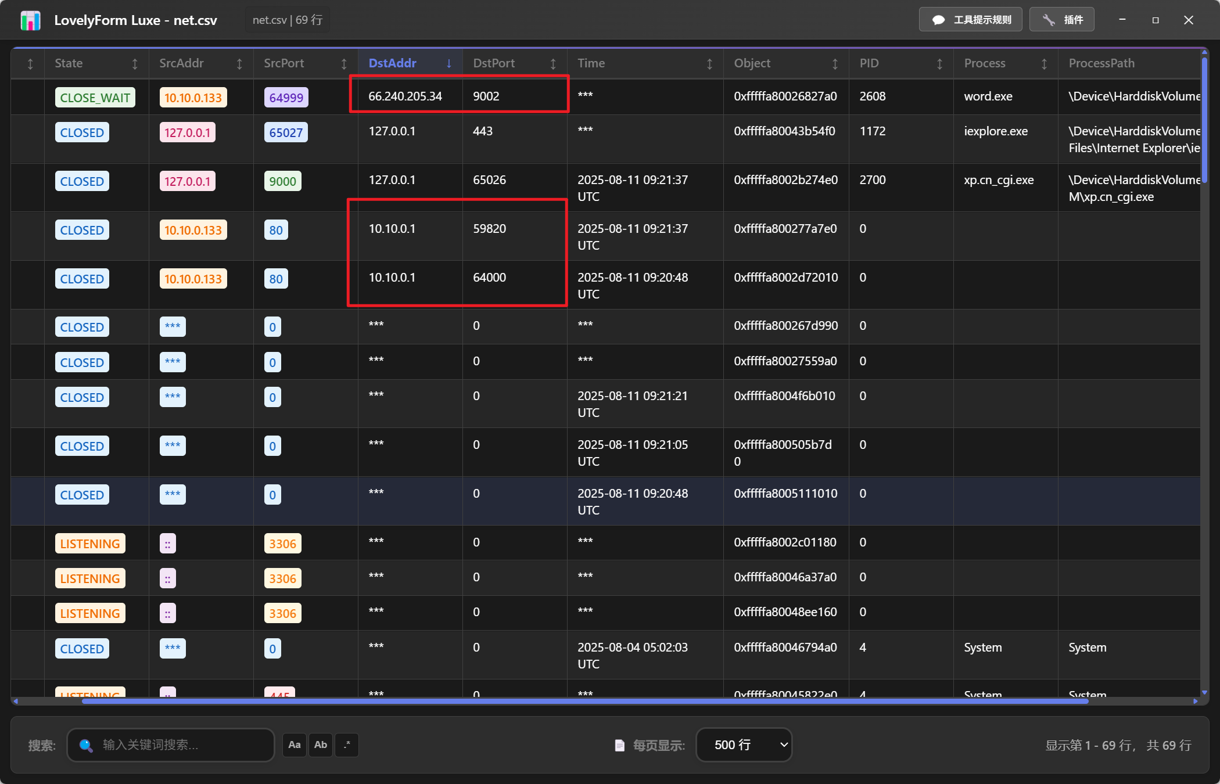
Task: Sort by the State column arrows icon
Action: click(x=135, y=64)
